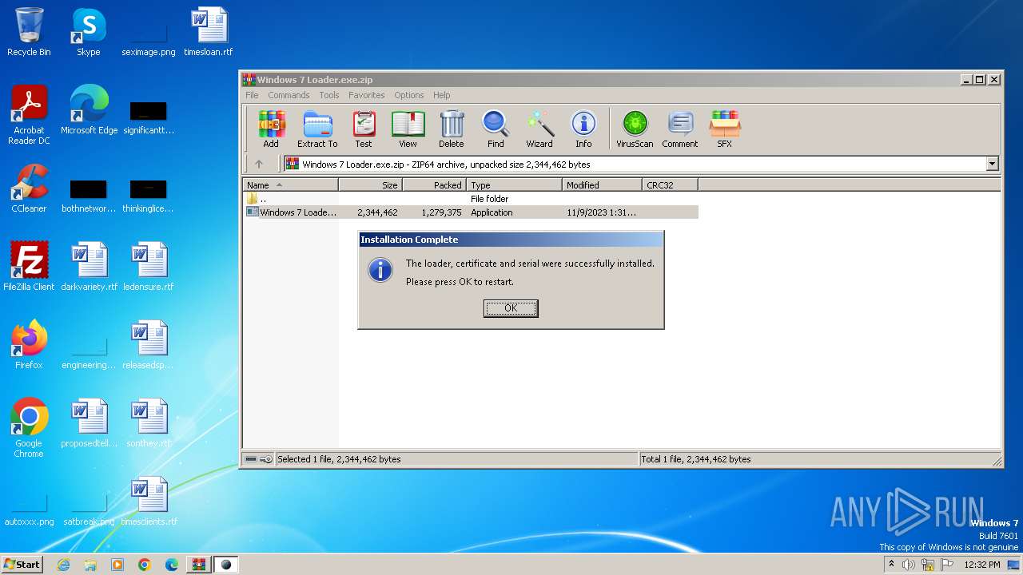Open the Firefox desktop shortcut
The height and width of the screenshot is (575, 1023).
click(x=29, y=345)
